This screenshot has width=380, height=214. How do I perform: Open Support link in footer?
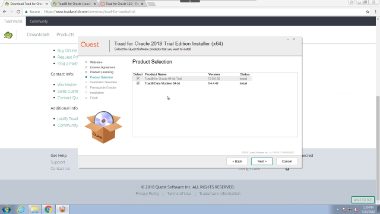(58, 162)
